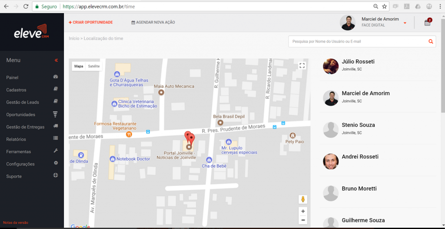Toggle fullscreen map view
Image resolution: width=445 pixels, height=229 pixels.
(302, 66)
